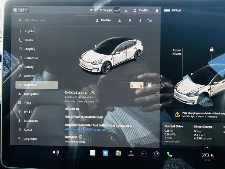
Task: Click info icon next to Autopilot
Action: 81,137
